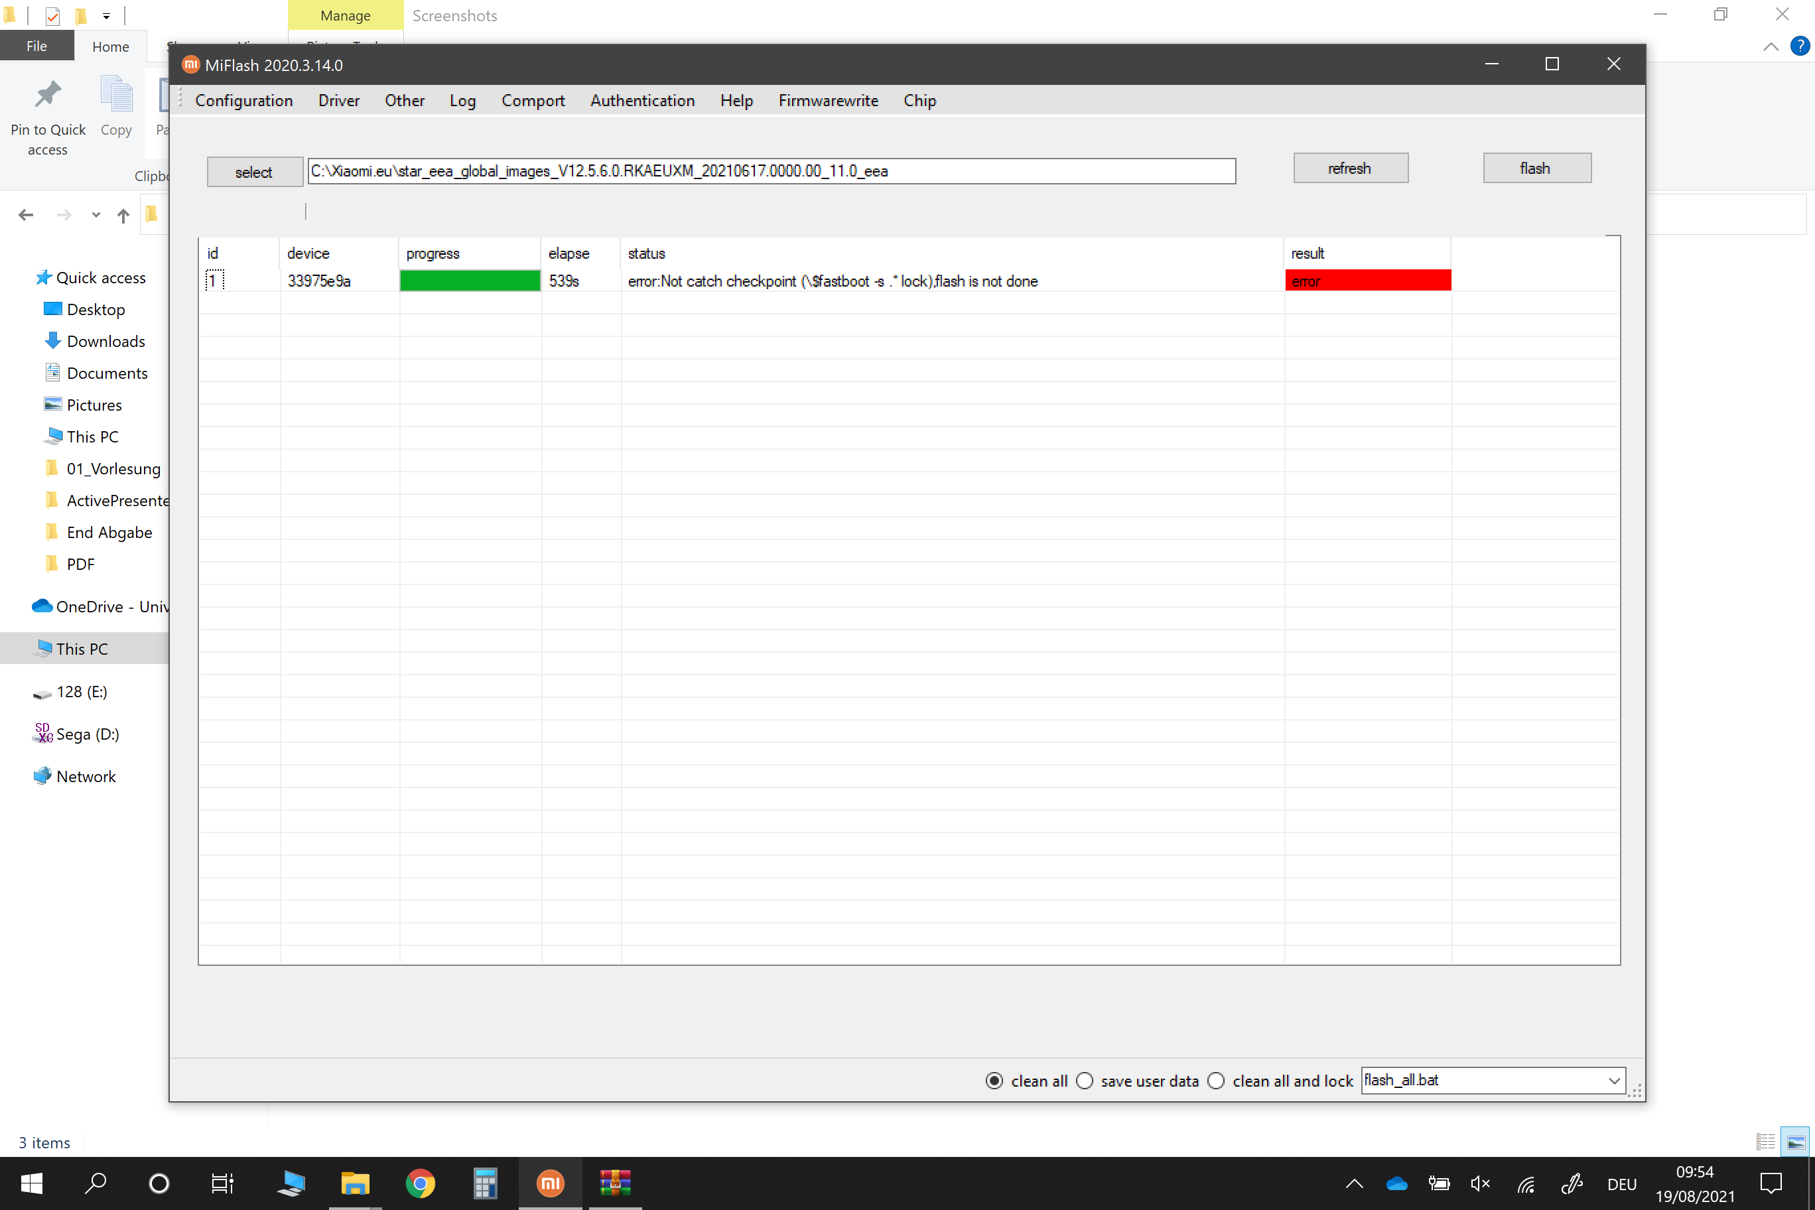The width and height of the screenshot is (1815, 1210).
Task: Click Pin to Quick access icon
Action: pyautogui.click(x=48, y=96)
